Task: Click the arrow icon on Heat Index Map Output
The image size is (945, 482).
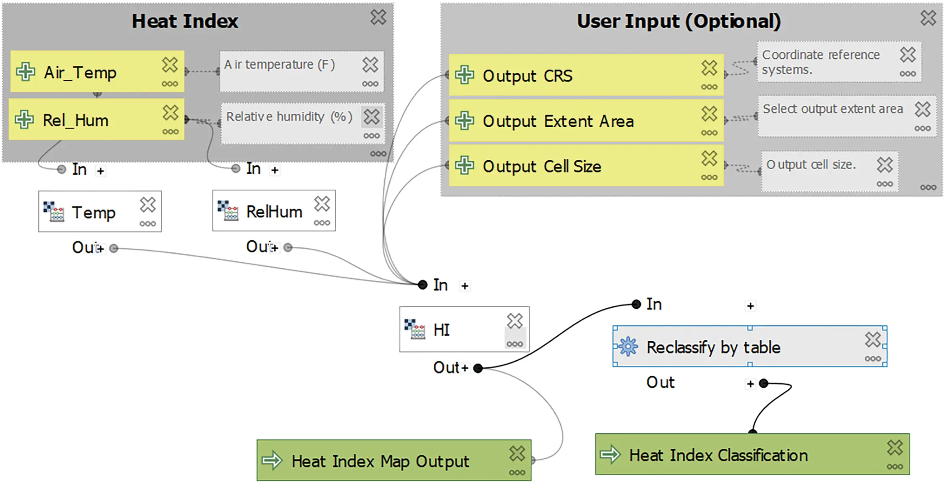Action: tap(272, 460)
